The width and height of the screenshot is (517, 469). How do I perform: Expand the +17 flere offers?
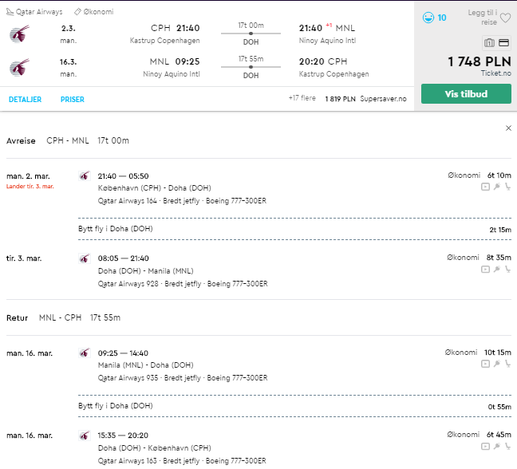point(302,98)
